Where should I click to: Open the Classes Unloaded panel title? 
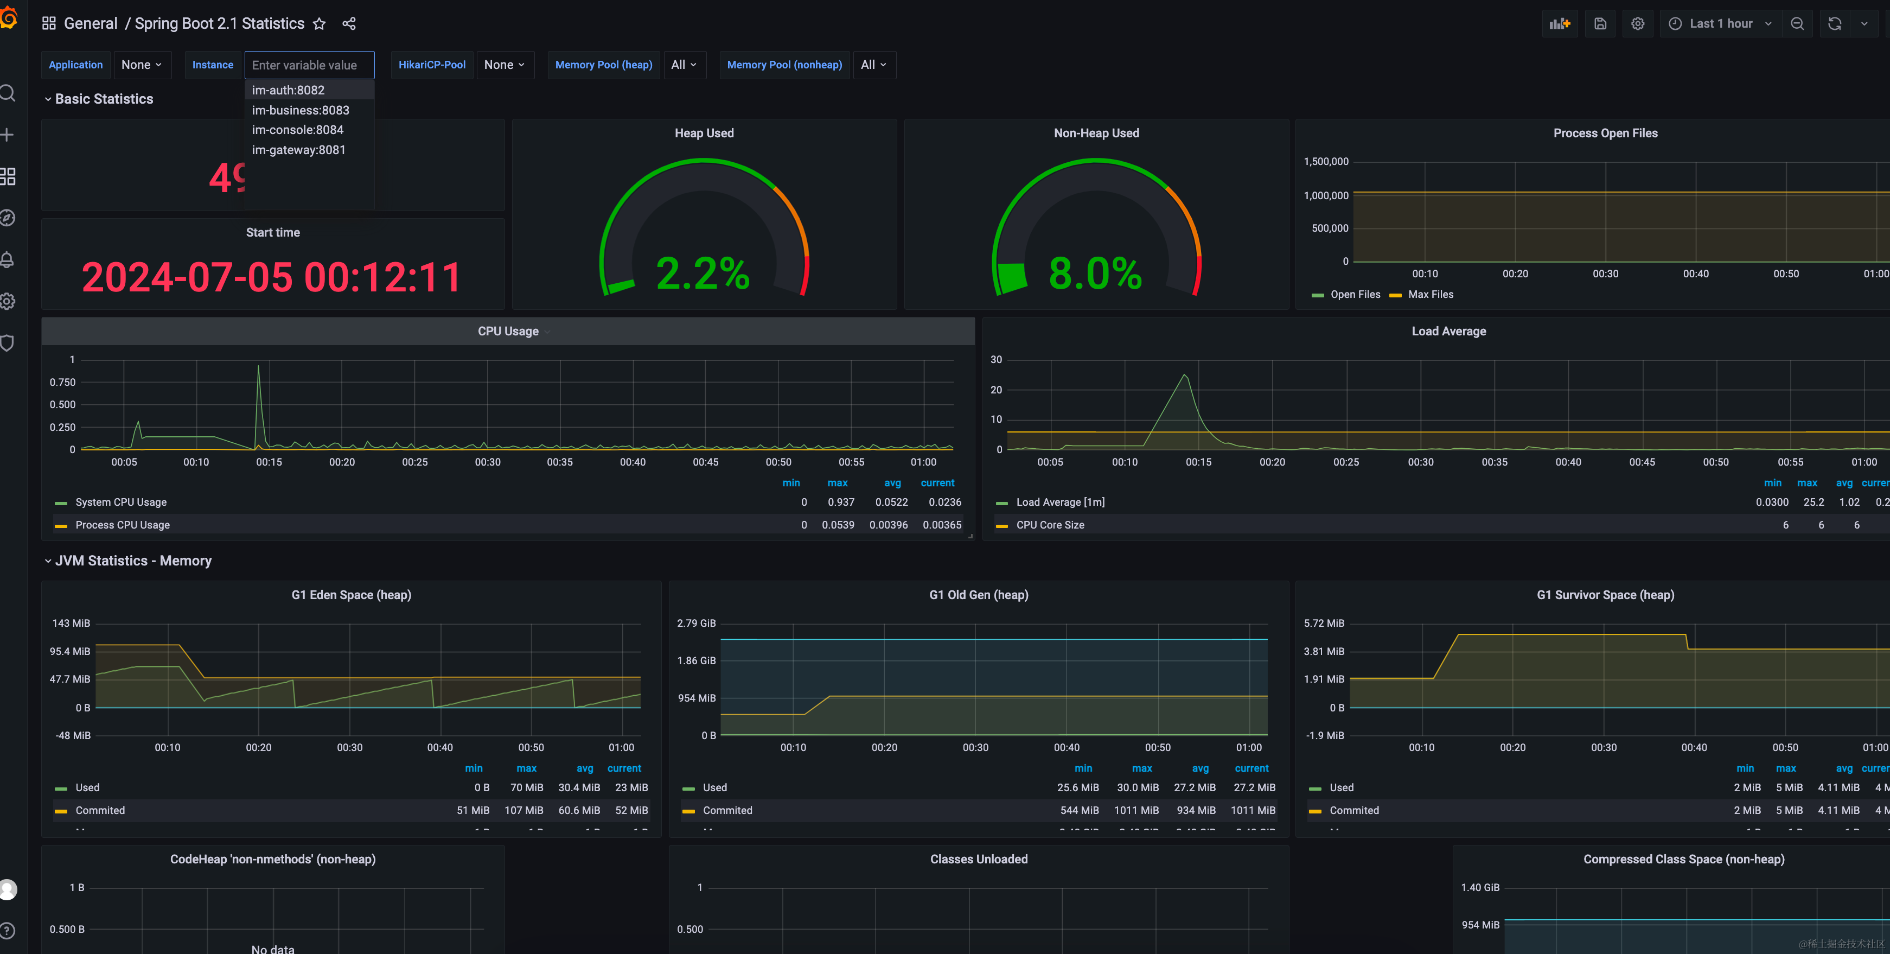pyautogui.click(x=979, y=860)
